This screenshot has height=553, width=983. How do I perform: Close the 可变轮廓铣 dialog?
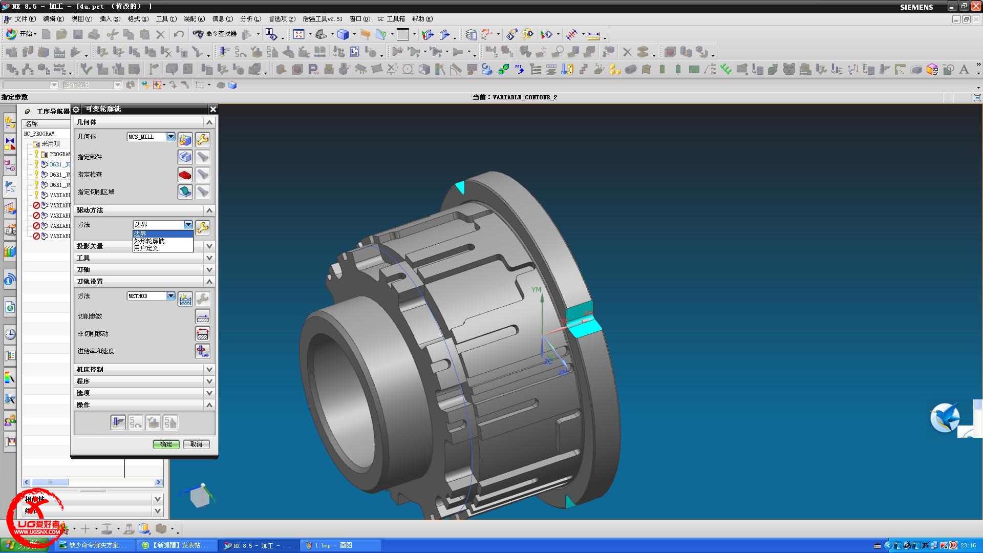(213, 109)
